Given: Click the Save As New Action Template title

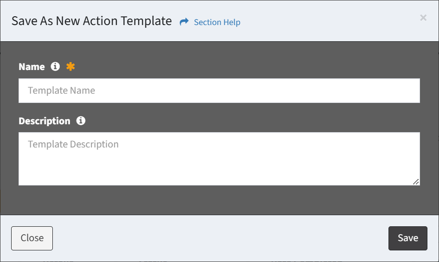Looking at the screenshot, I should click(x=91, y=21).
